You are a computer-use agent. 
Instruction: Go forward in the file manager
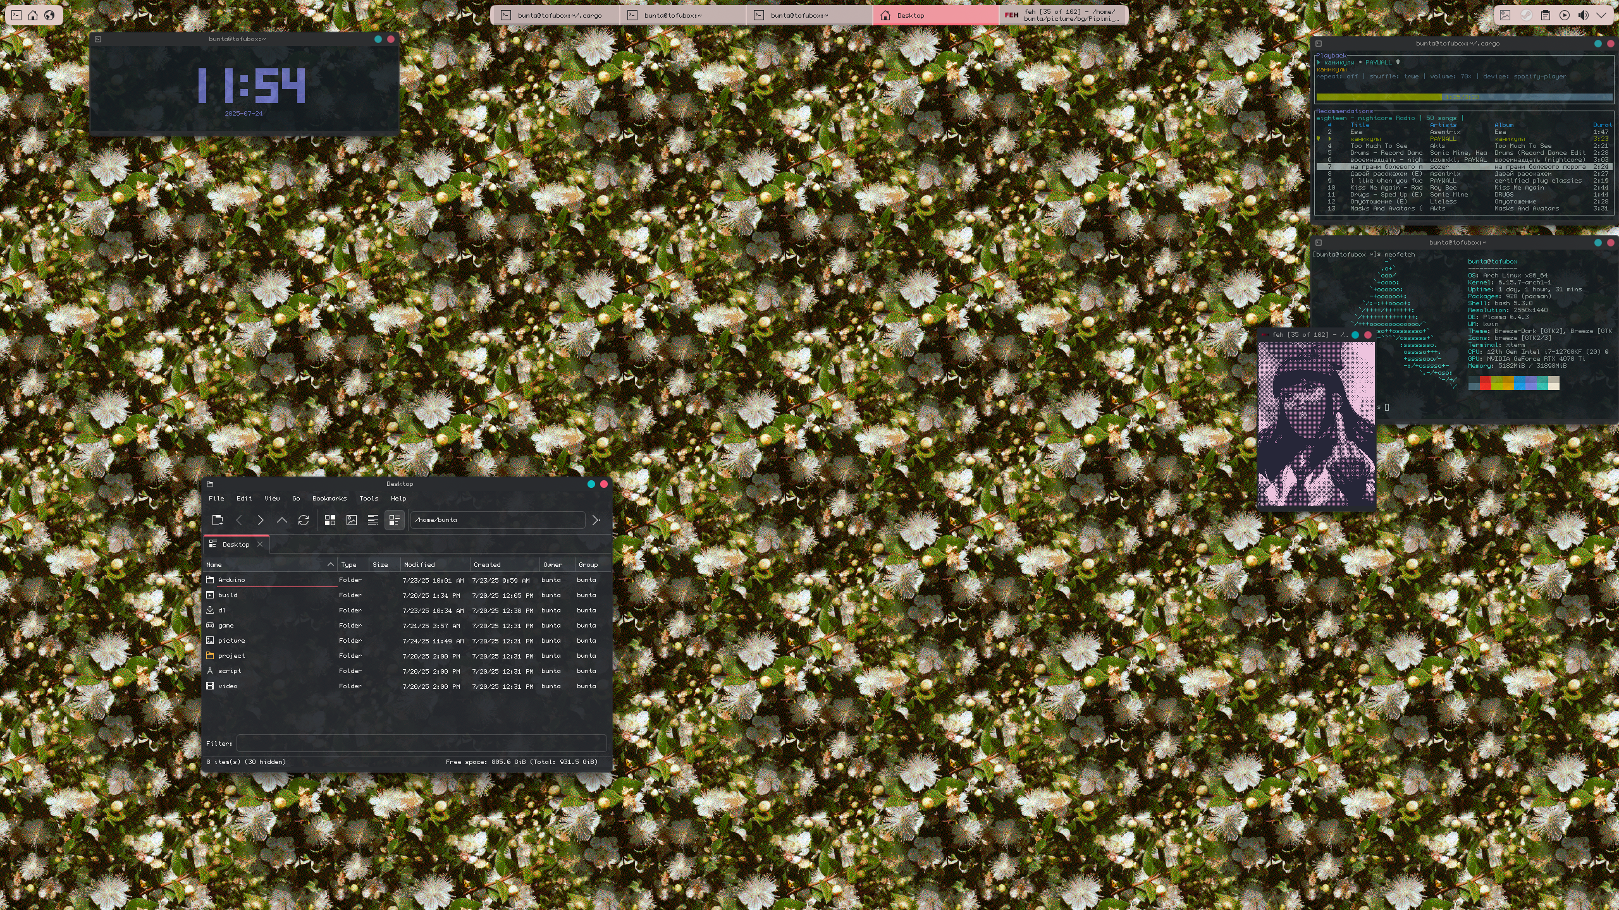[x=261, y=520]
